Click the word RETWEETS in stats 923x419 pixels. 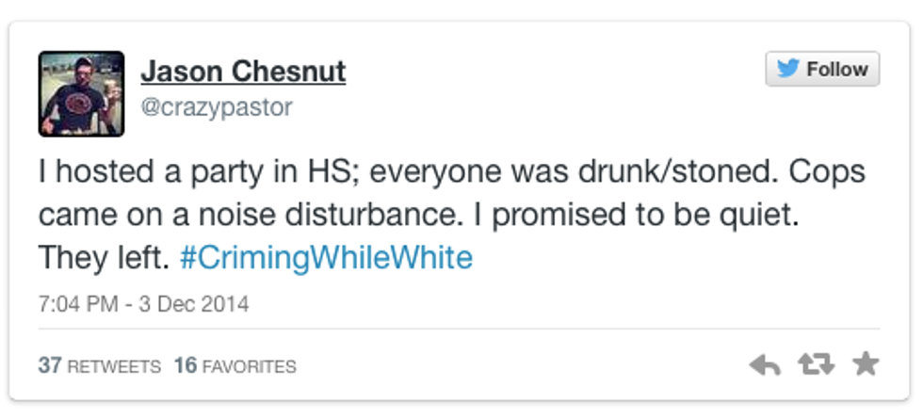(113, 366)
